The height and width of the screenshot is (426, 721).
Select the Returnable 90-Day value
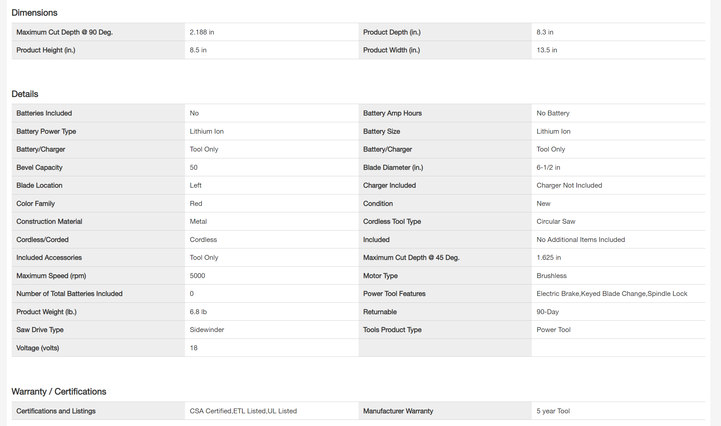pyautogui.click(x=547, y=312)
